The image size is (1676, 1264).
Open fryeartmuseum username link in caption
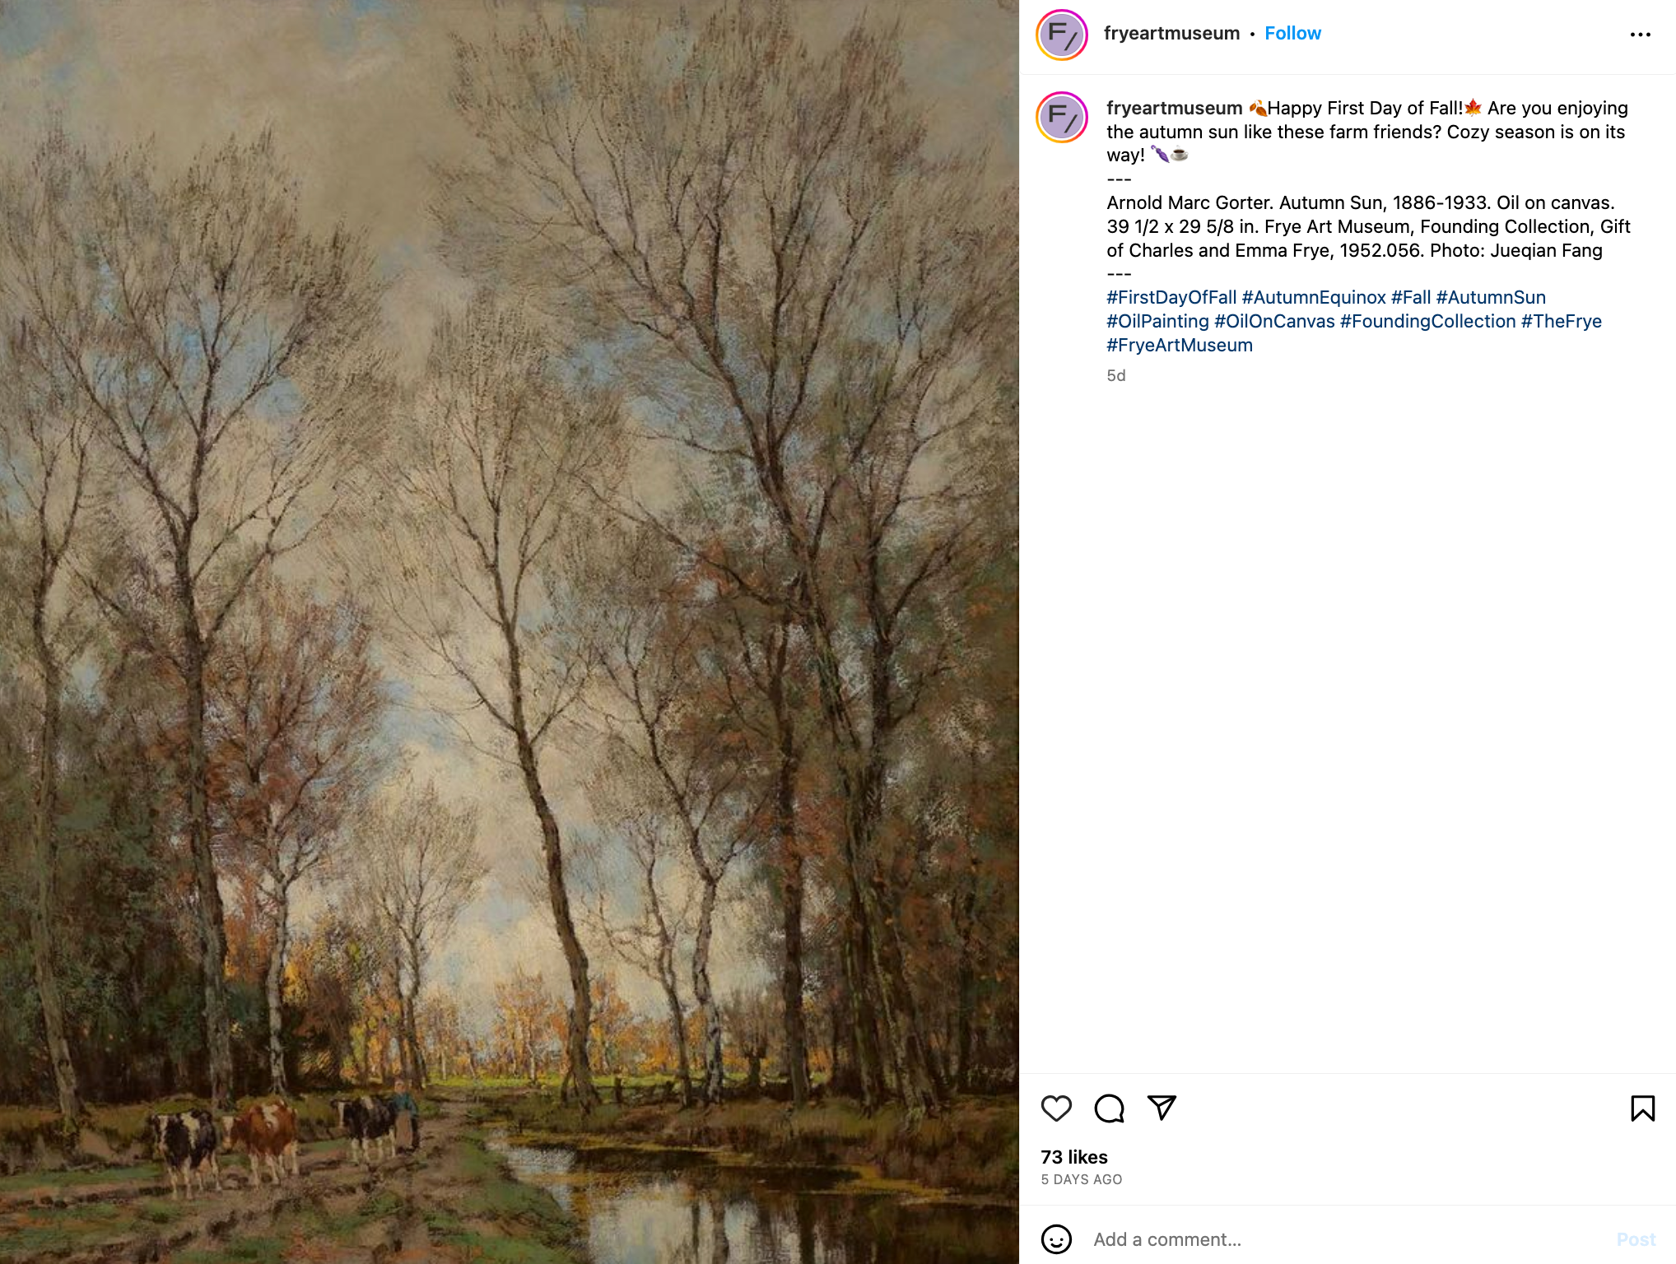1174,108
